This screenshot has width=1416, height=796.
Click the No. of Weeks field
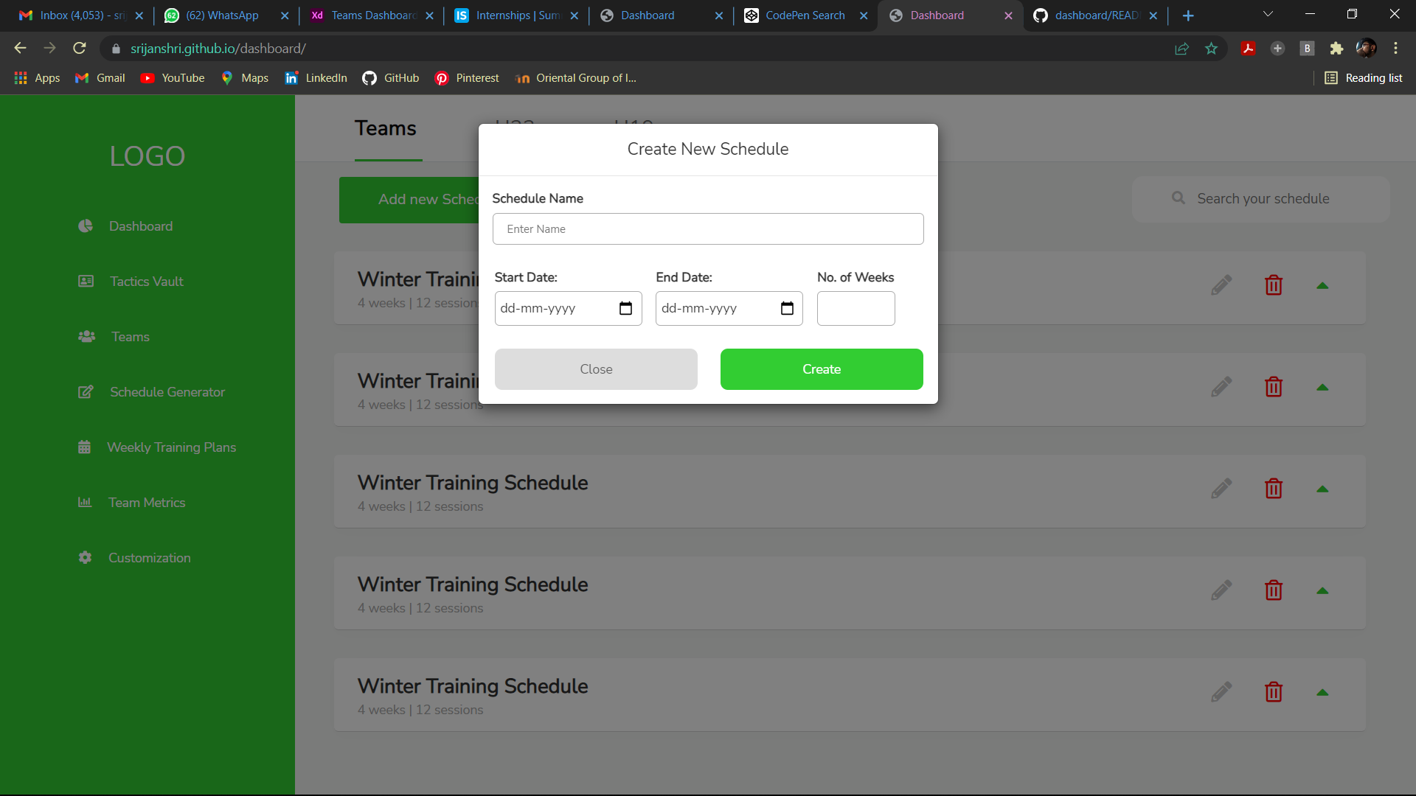point(855,309)
